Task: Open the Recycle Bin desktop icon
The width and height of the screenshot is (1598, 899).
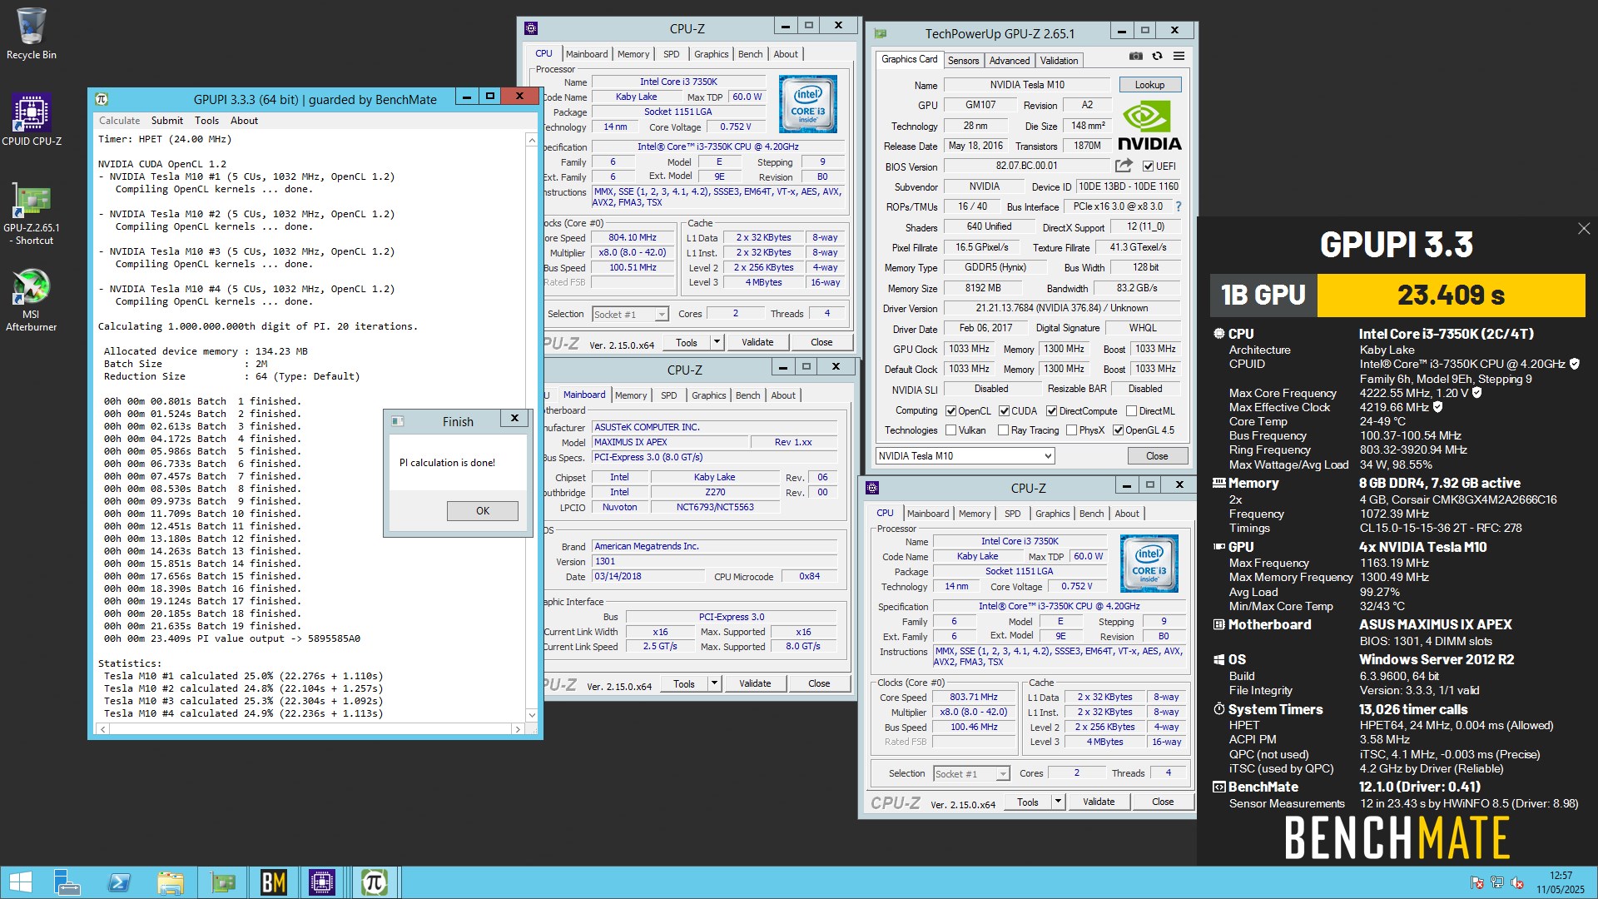Action: (32, 33)
